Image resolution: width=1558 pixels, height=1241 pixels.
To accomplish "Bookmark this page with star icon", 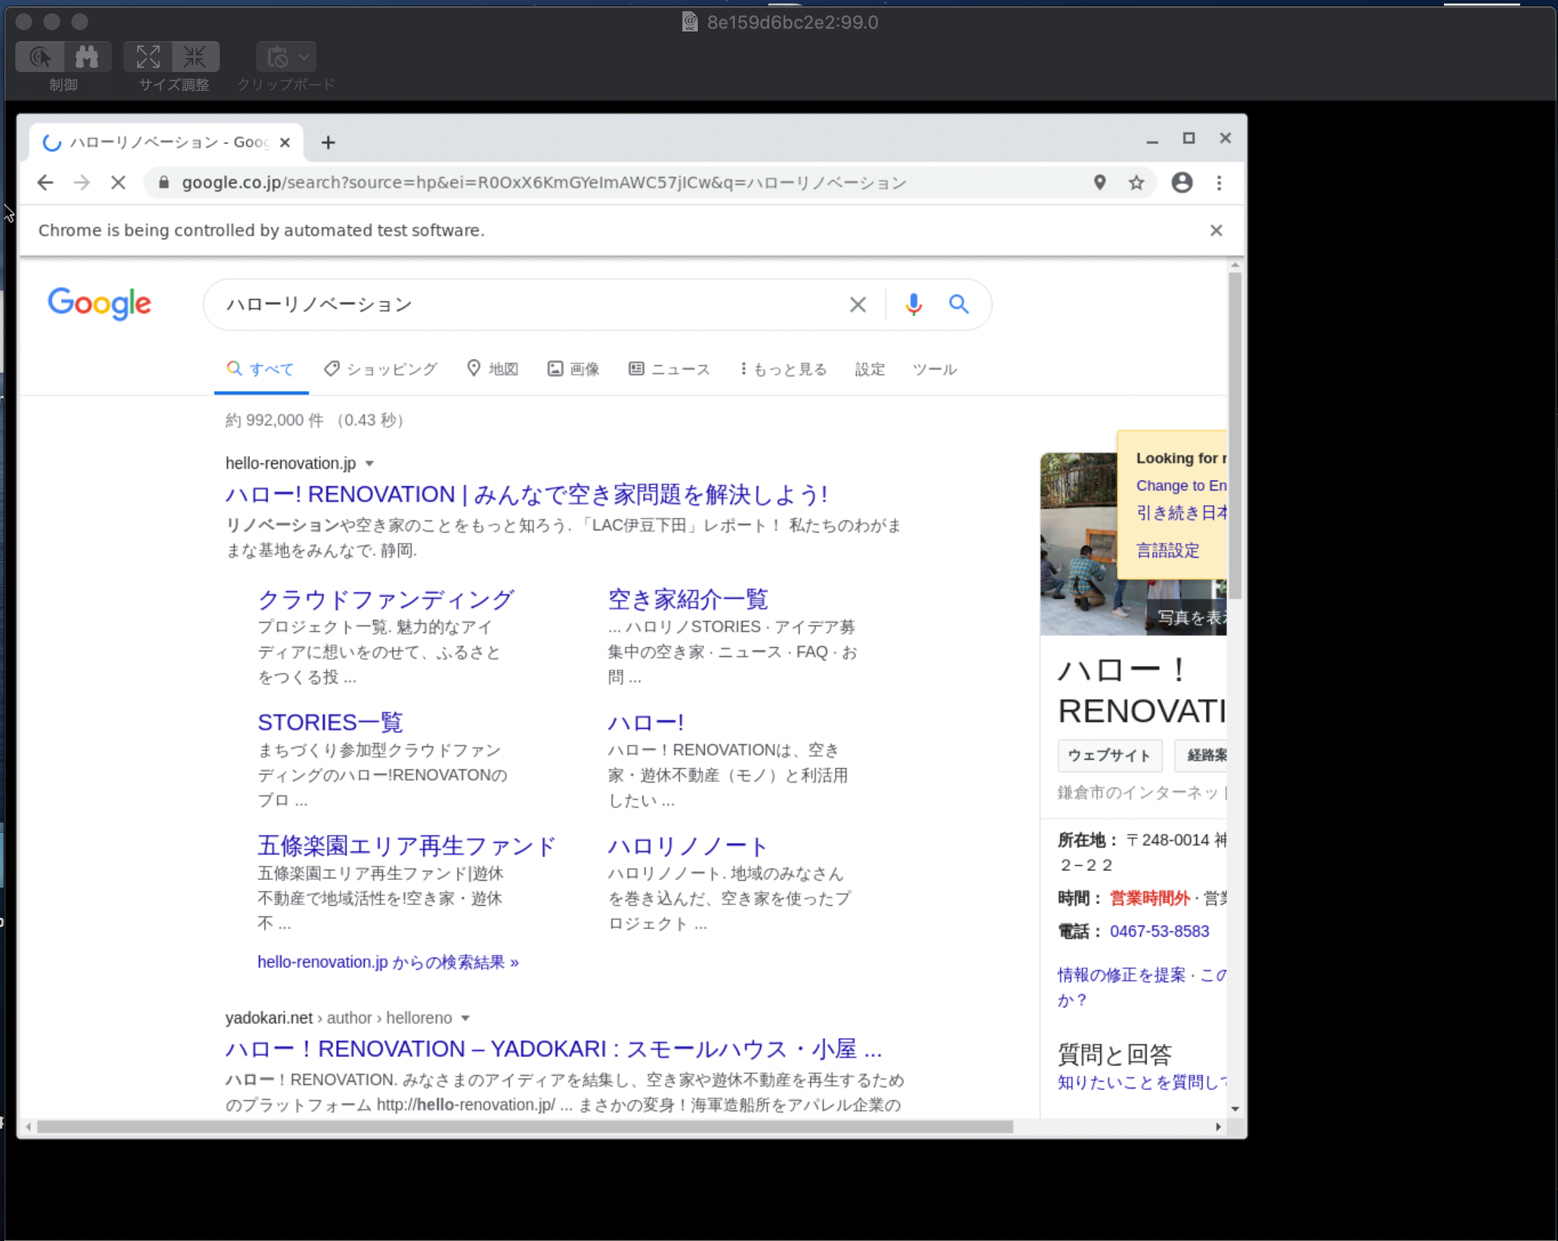I will point(1136,183).
